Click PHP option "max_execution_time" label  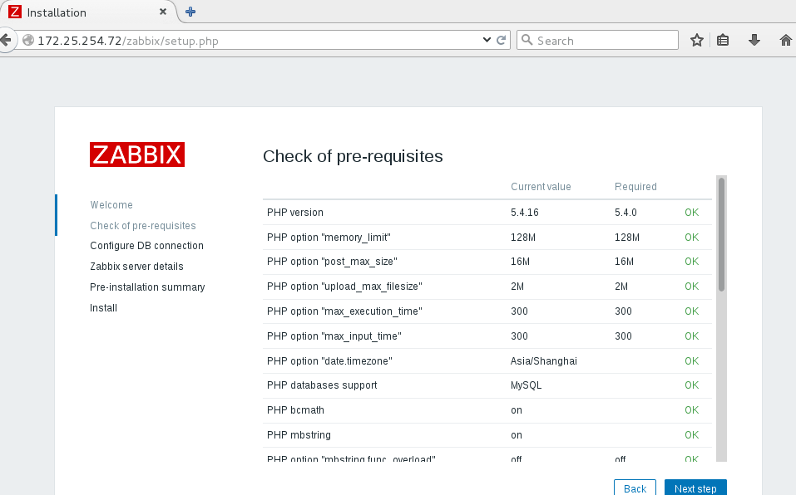pos(344,311)
